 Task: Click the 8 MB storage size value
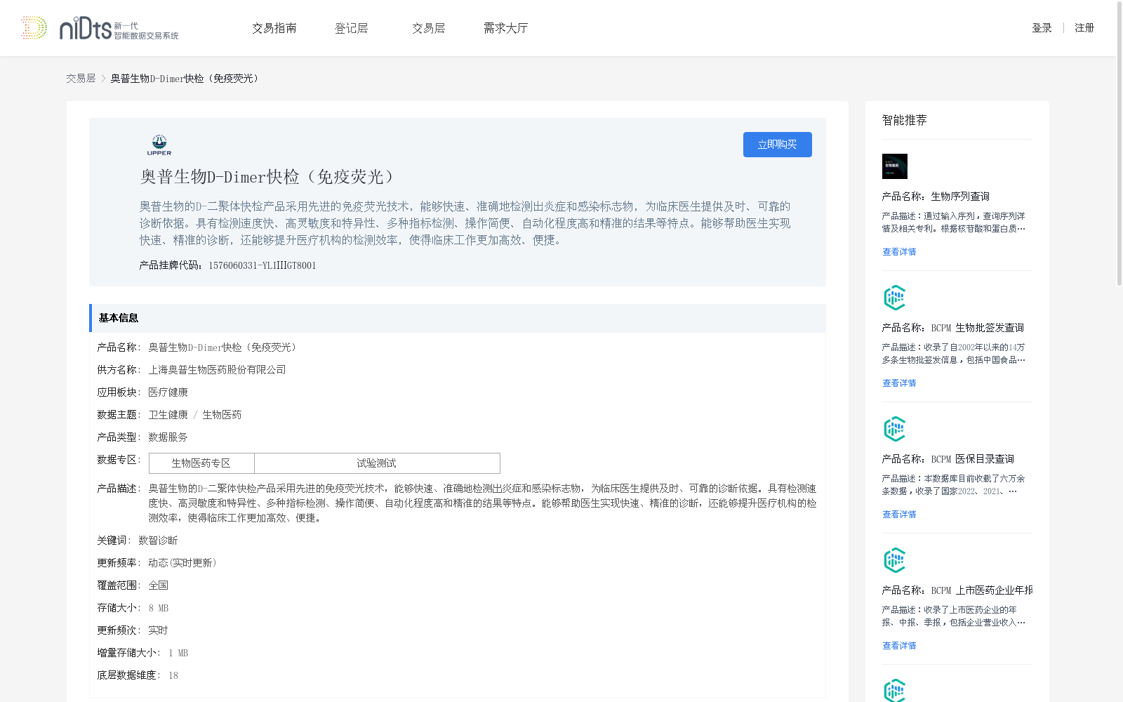159,608
